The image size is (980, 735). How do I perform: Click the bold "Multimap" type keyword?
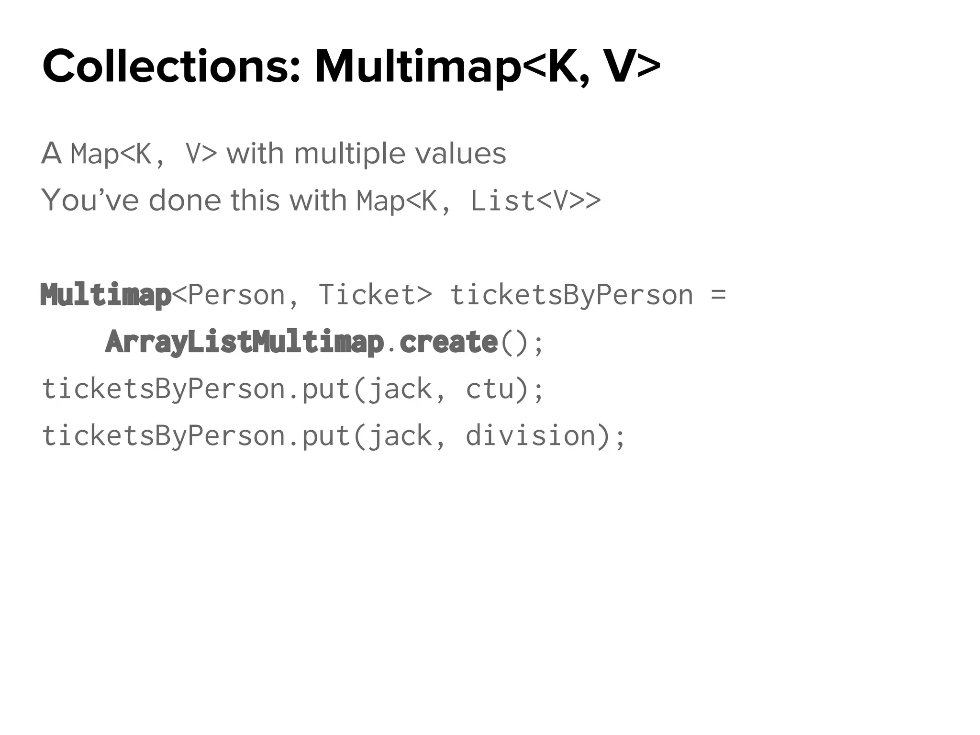tap(106, 295)
